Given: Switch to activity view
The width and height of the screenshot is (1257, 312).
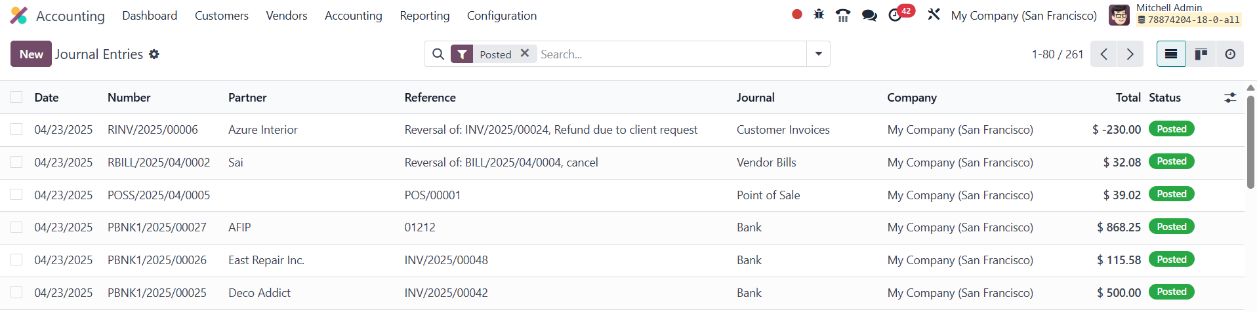Looking at the screenshot, I should tap(1230, 54).
